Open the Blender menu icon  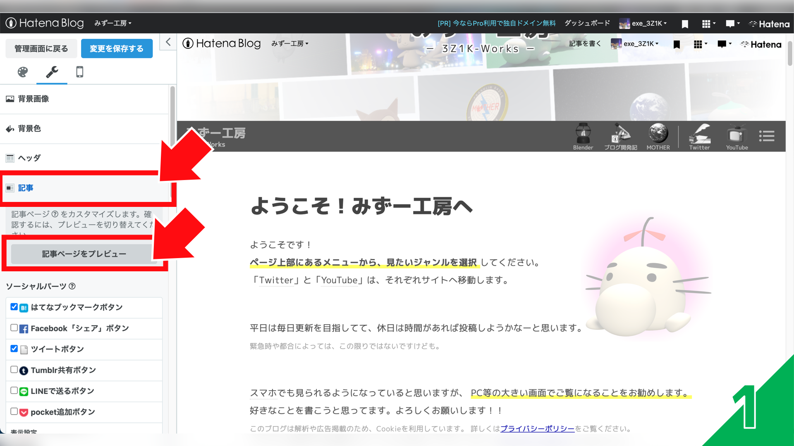[583, 136]
